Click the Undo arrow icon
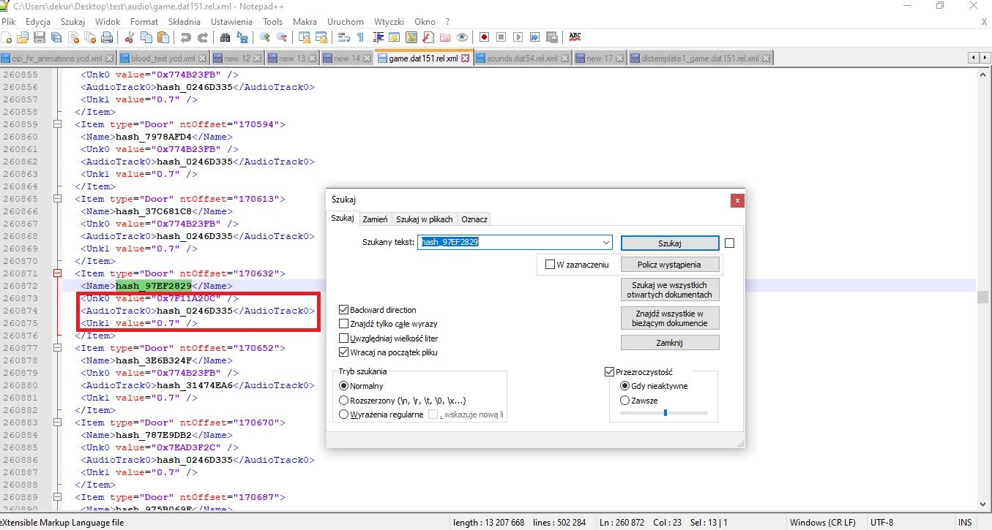This screenshot has height=530, width=992. coord(186,37)
